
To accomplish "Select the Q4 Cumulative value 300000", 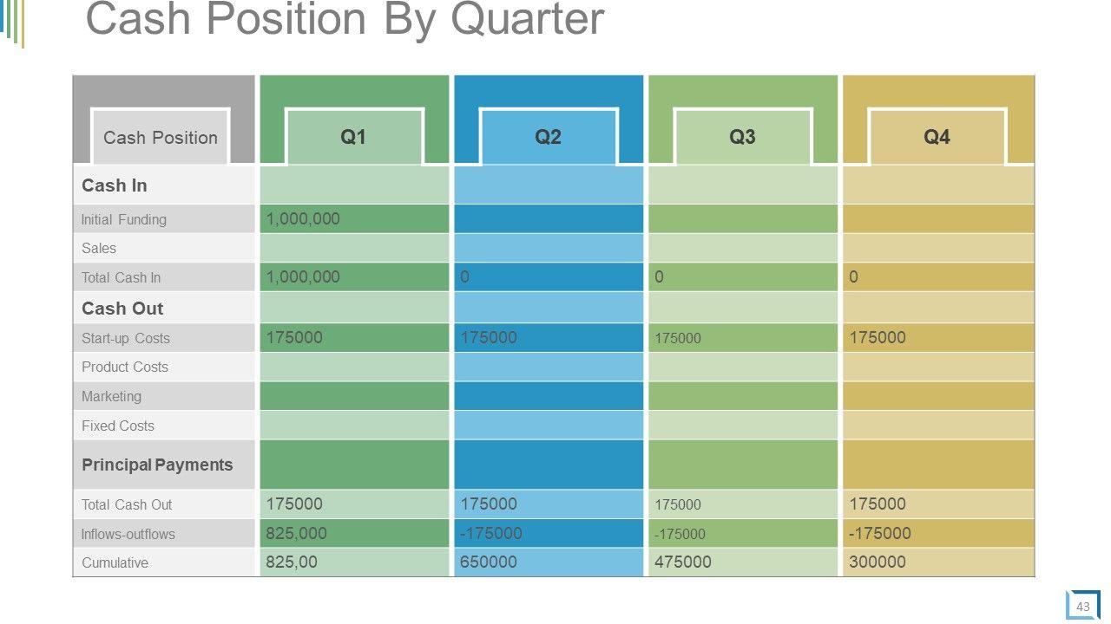I will coord(878,562).
